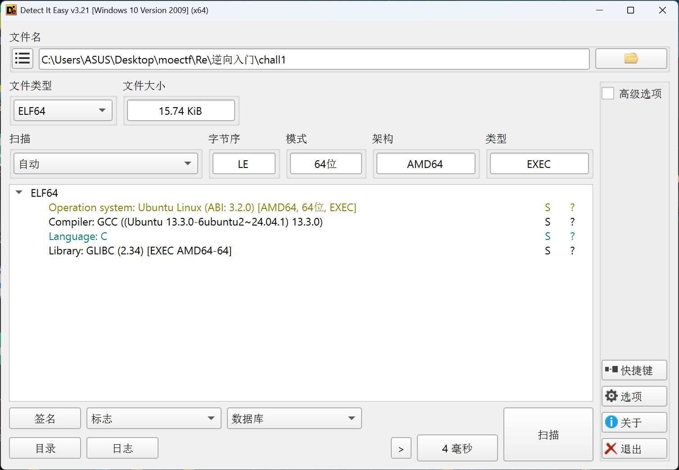
Task: Select the Language: C row
Action: tap(301, 236)
